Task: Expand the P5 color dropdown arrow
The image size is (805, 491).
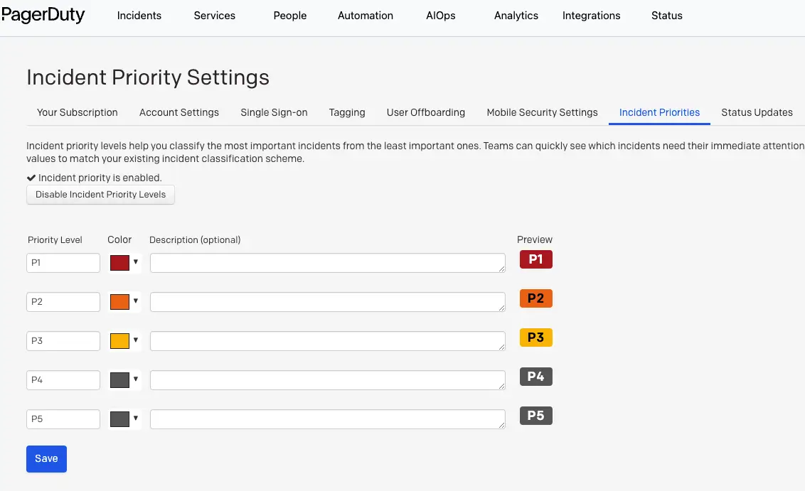Action: [136, 418]
